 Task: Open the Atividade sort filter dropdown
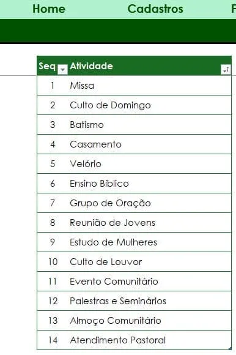tap(226, 70)
